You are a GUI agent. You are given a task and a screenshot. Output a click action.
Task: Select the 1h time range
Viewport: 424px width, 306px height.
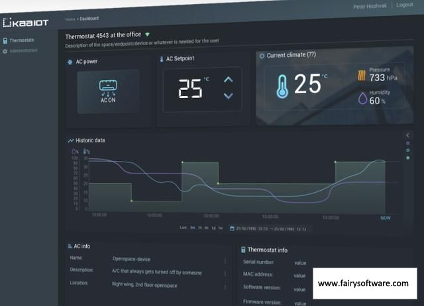tap(200, 228)
